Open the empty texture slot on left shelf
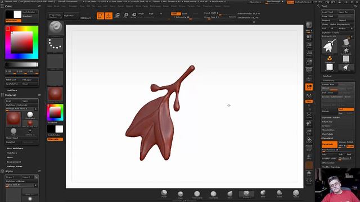The height and width of the screenshot is (202, 360). [x=55, y=77]
